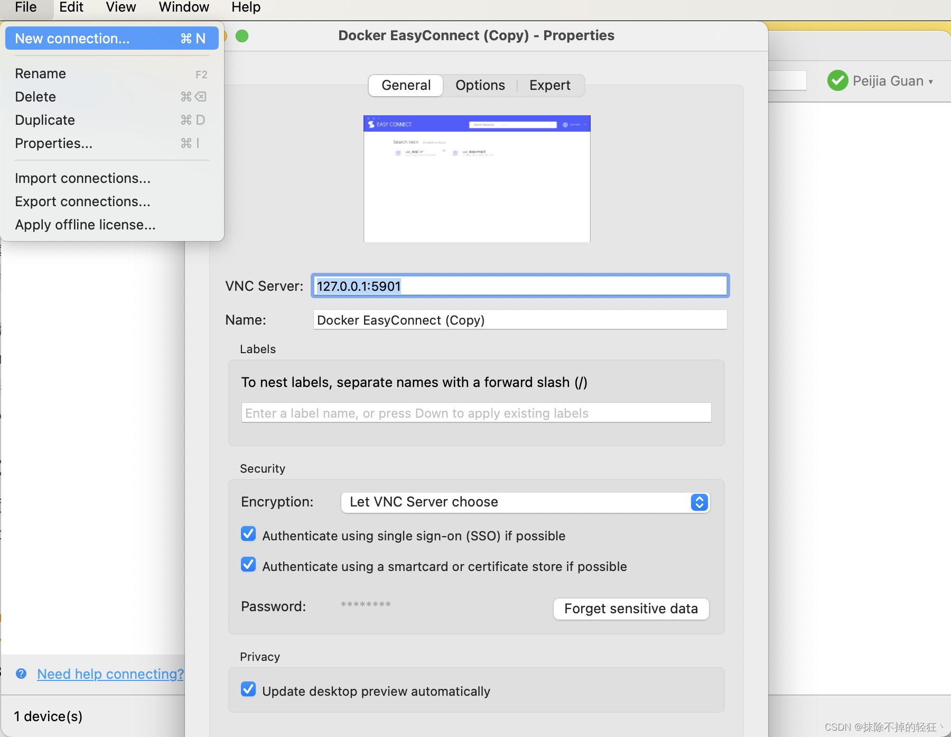Image resolution: width=951 pixels, height=737 pixels.
Task: Click the label name entry field
Action: [476, 413]
